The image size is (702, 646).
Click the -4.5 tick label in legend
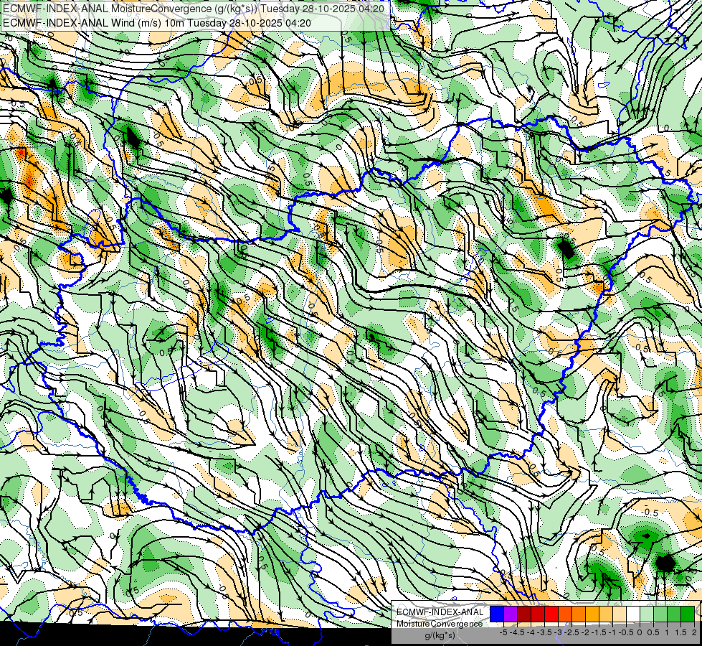517,632
